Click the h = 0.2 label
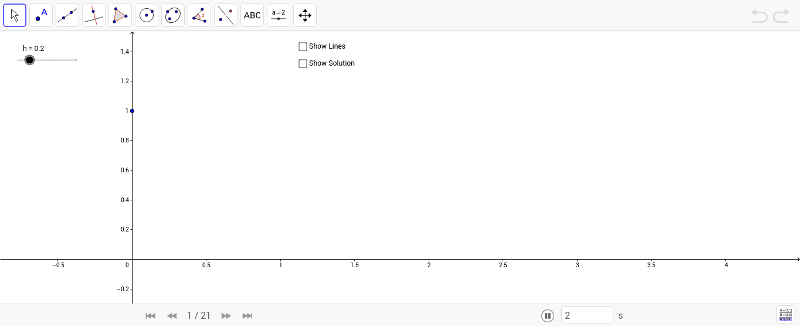This screenshot has width=801, height=327. click(33, 49)
